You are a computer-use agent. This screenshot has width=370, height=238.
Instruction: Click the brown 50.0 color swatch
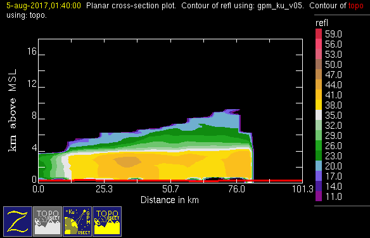[x=319, y=64]
